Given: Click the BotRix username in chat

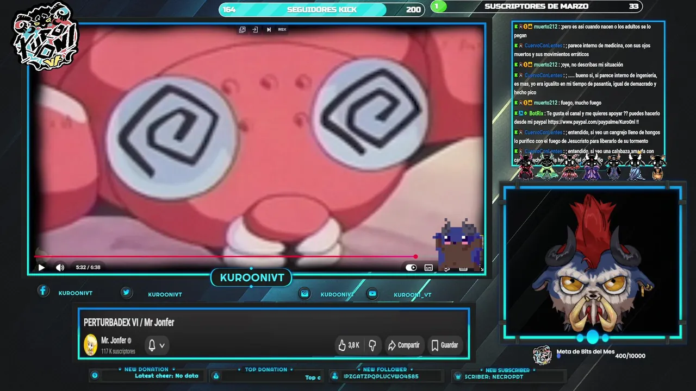Looking at the screenshot, I should [536, 113].
